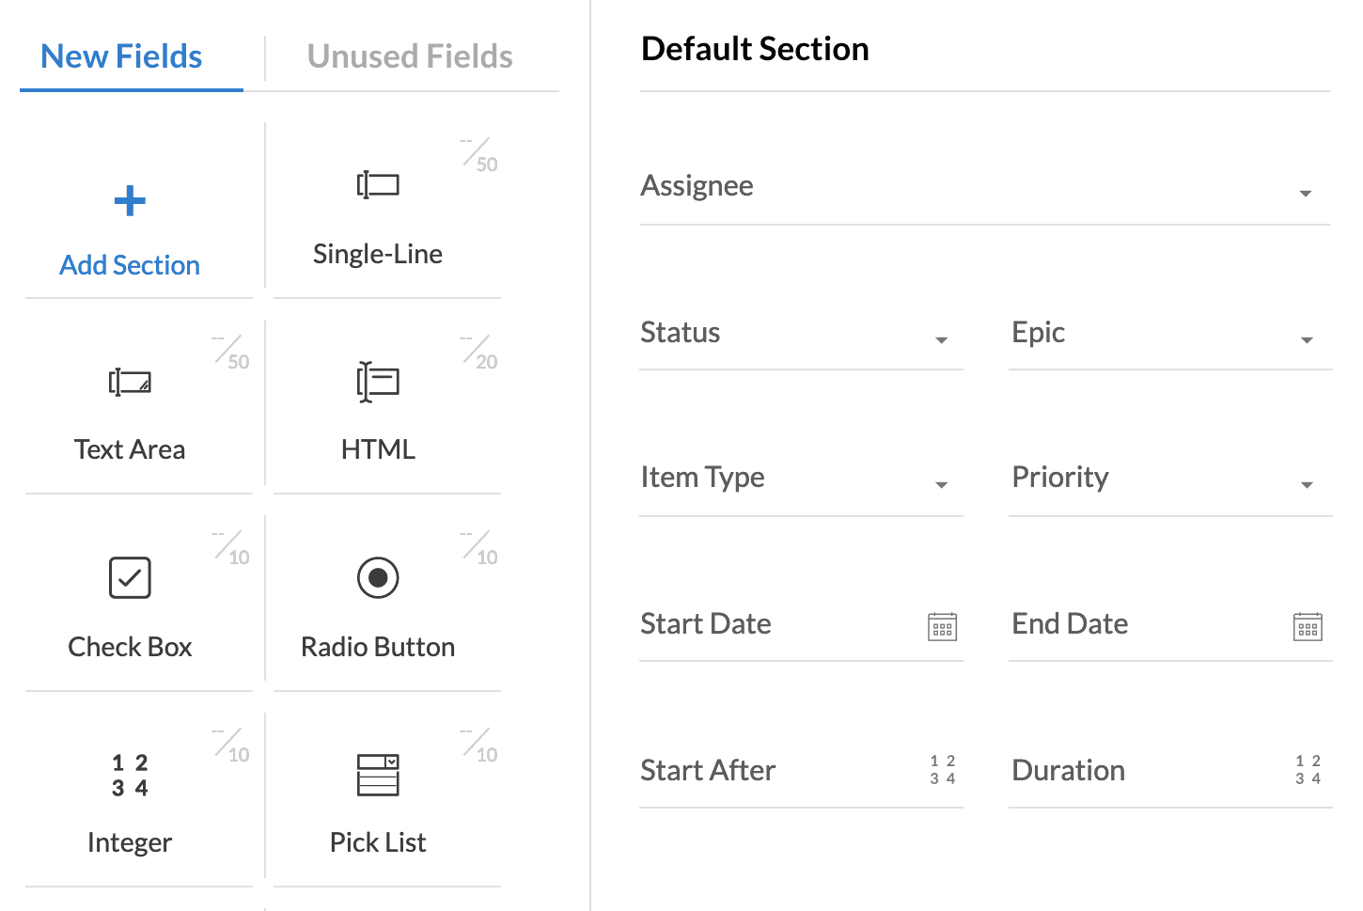1363x911 pixels.
Task: Click the Check Box label
Action: [x=130, y=647]
